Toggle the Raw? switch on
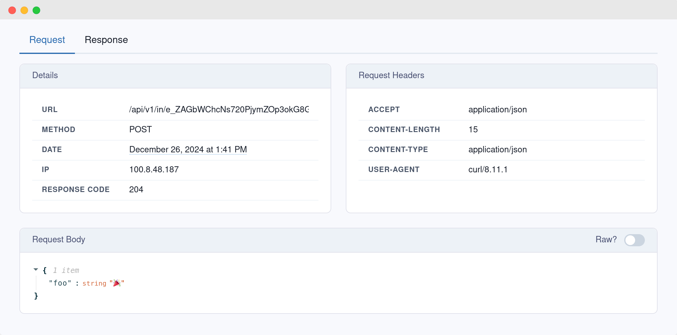The width and height of the screenshot is (677, 335). coord(634,240)
